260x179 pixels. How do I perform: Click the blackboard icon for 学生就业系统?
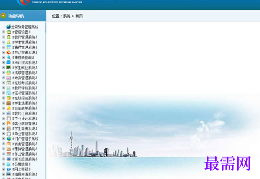coord(8,68)
